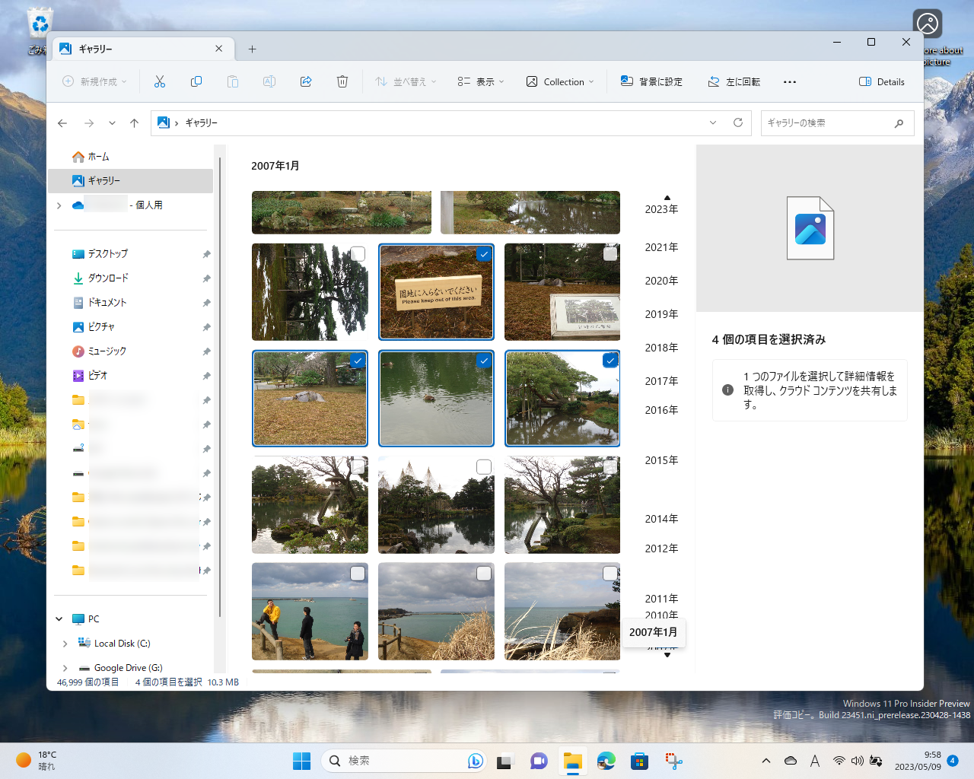This screenshot has width=974, height=779.
Task: Copy the selected photos using the toolbar icon
Action: [196, 81]
